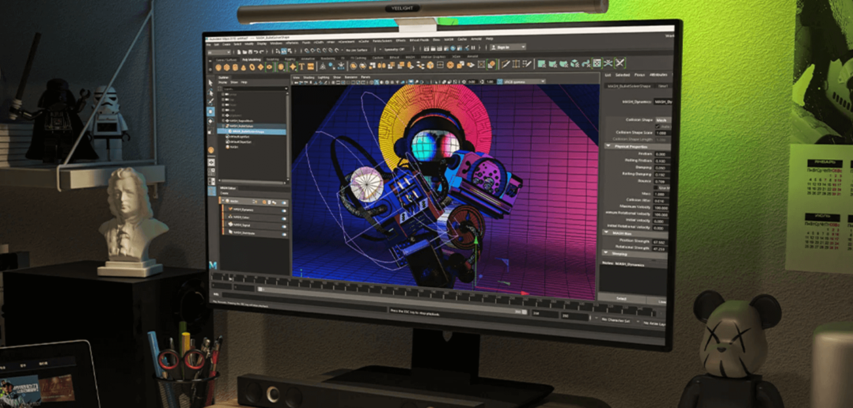Toggle the MASH_Dynamics node enable switch

(x=282, y=210)
